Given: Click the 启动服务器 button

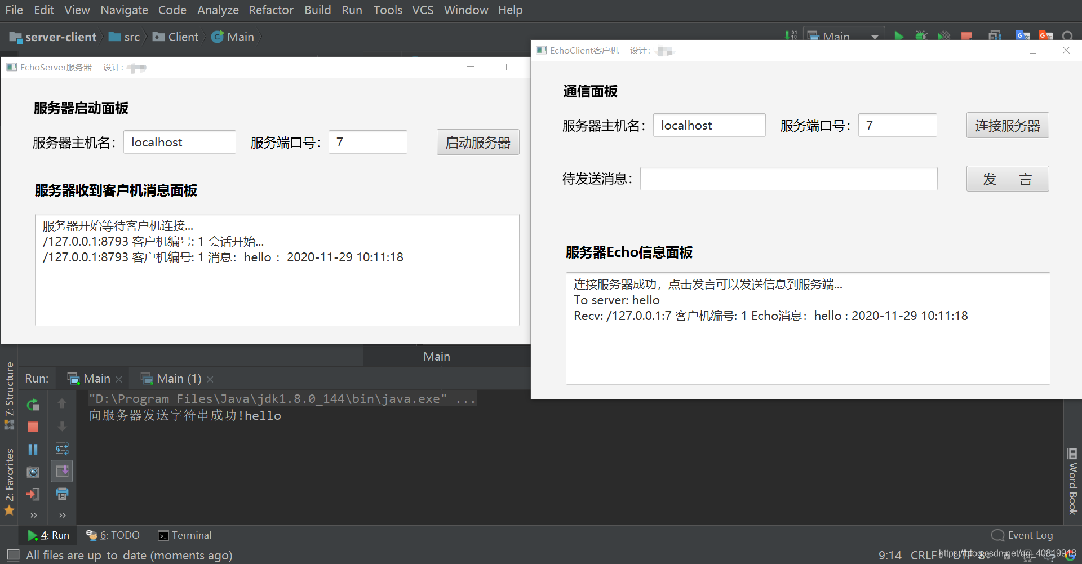Looking at the screenshot, I should [x=477, y=143].
